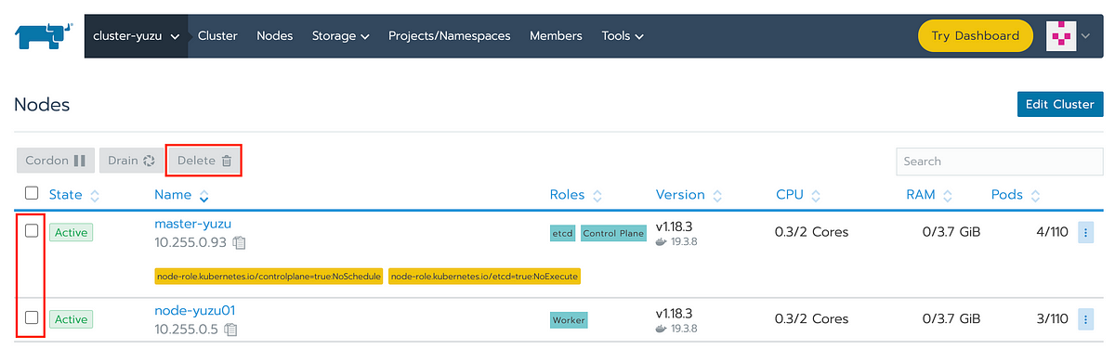The width and height of the screenshot is (1115, 362).
Task: Expand the Tools menu
Action: tap(623, 36)
